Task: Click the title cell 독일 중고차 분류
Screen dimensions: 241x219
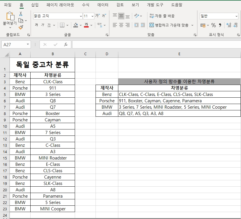Action: 42,65
